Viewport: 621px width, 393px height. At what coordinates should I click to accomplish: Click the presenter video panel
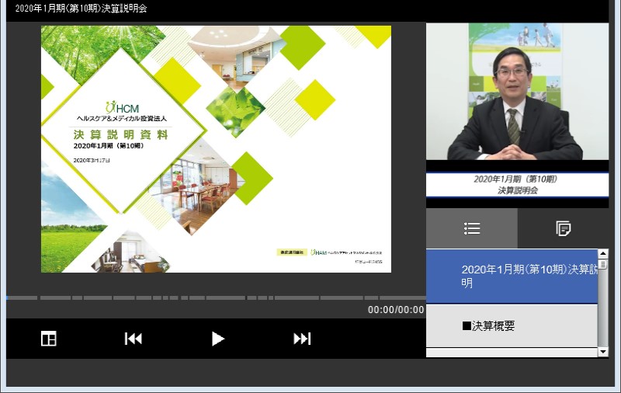coord(517,92)
